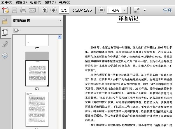The height and width of the screenshot is (129, 175).
Task: Open the layers panel icon
Action: pyautogui.click(x=5, y=55)
